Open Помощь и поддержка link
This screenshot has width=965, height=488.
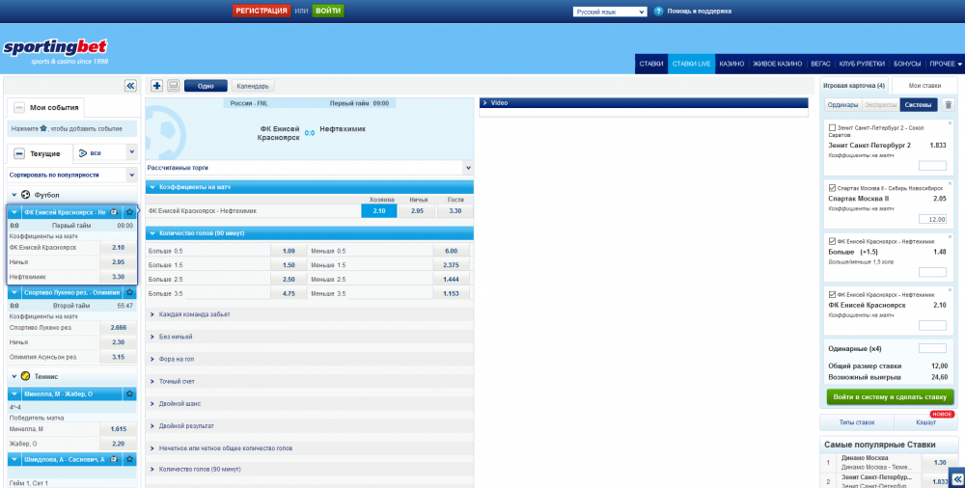699,11
